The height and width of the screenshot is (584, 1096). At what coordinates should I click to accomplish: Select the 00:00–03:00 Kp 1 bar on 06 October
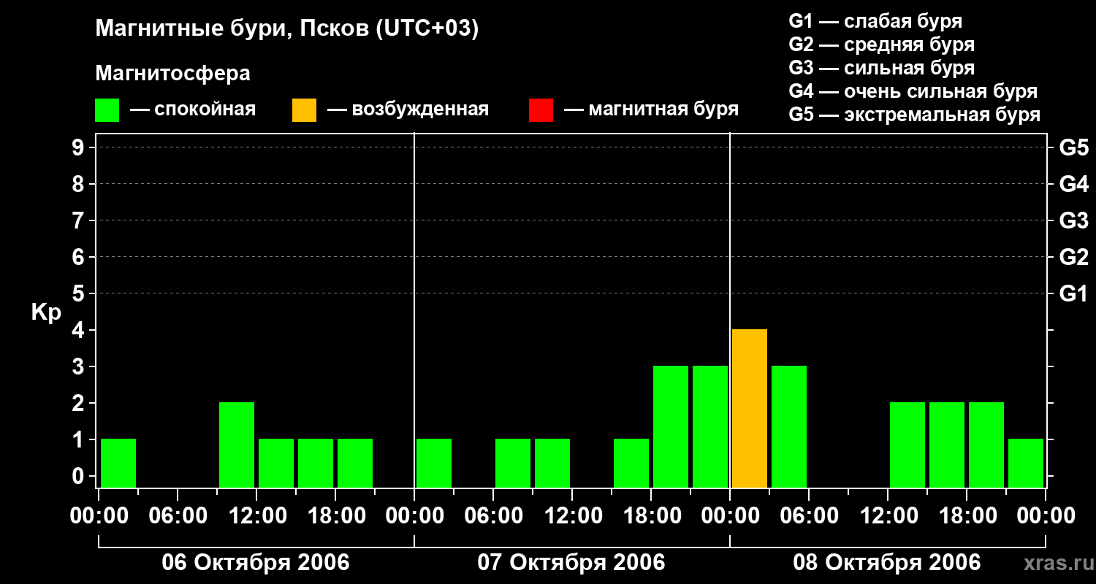[118, 463]
